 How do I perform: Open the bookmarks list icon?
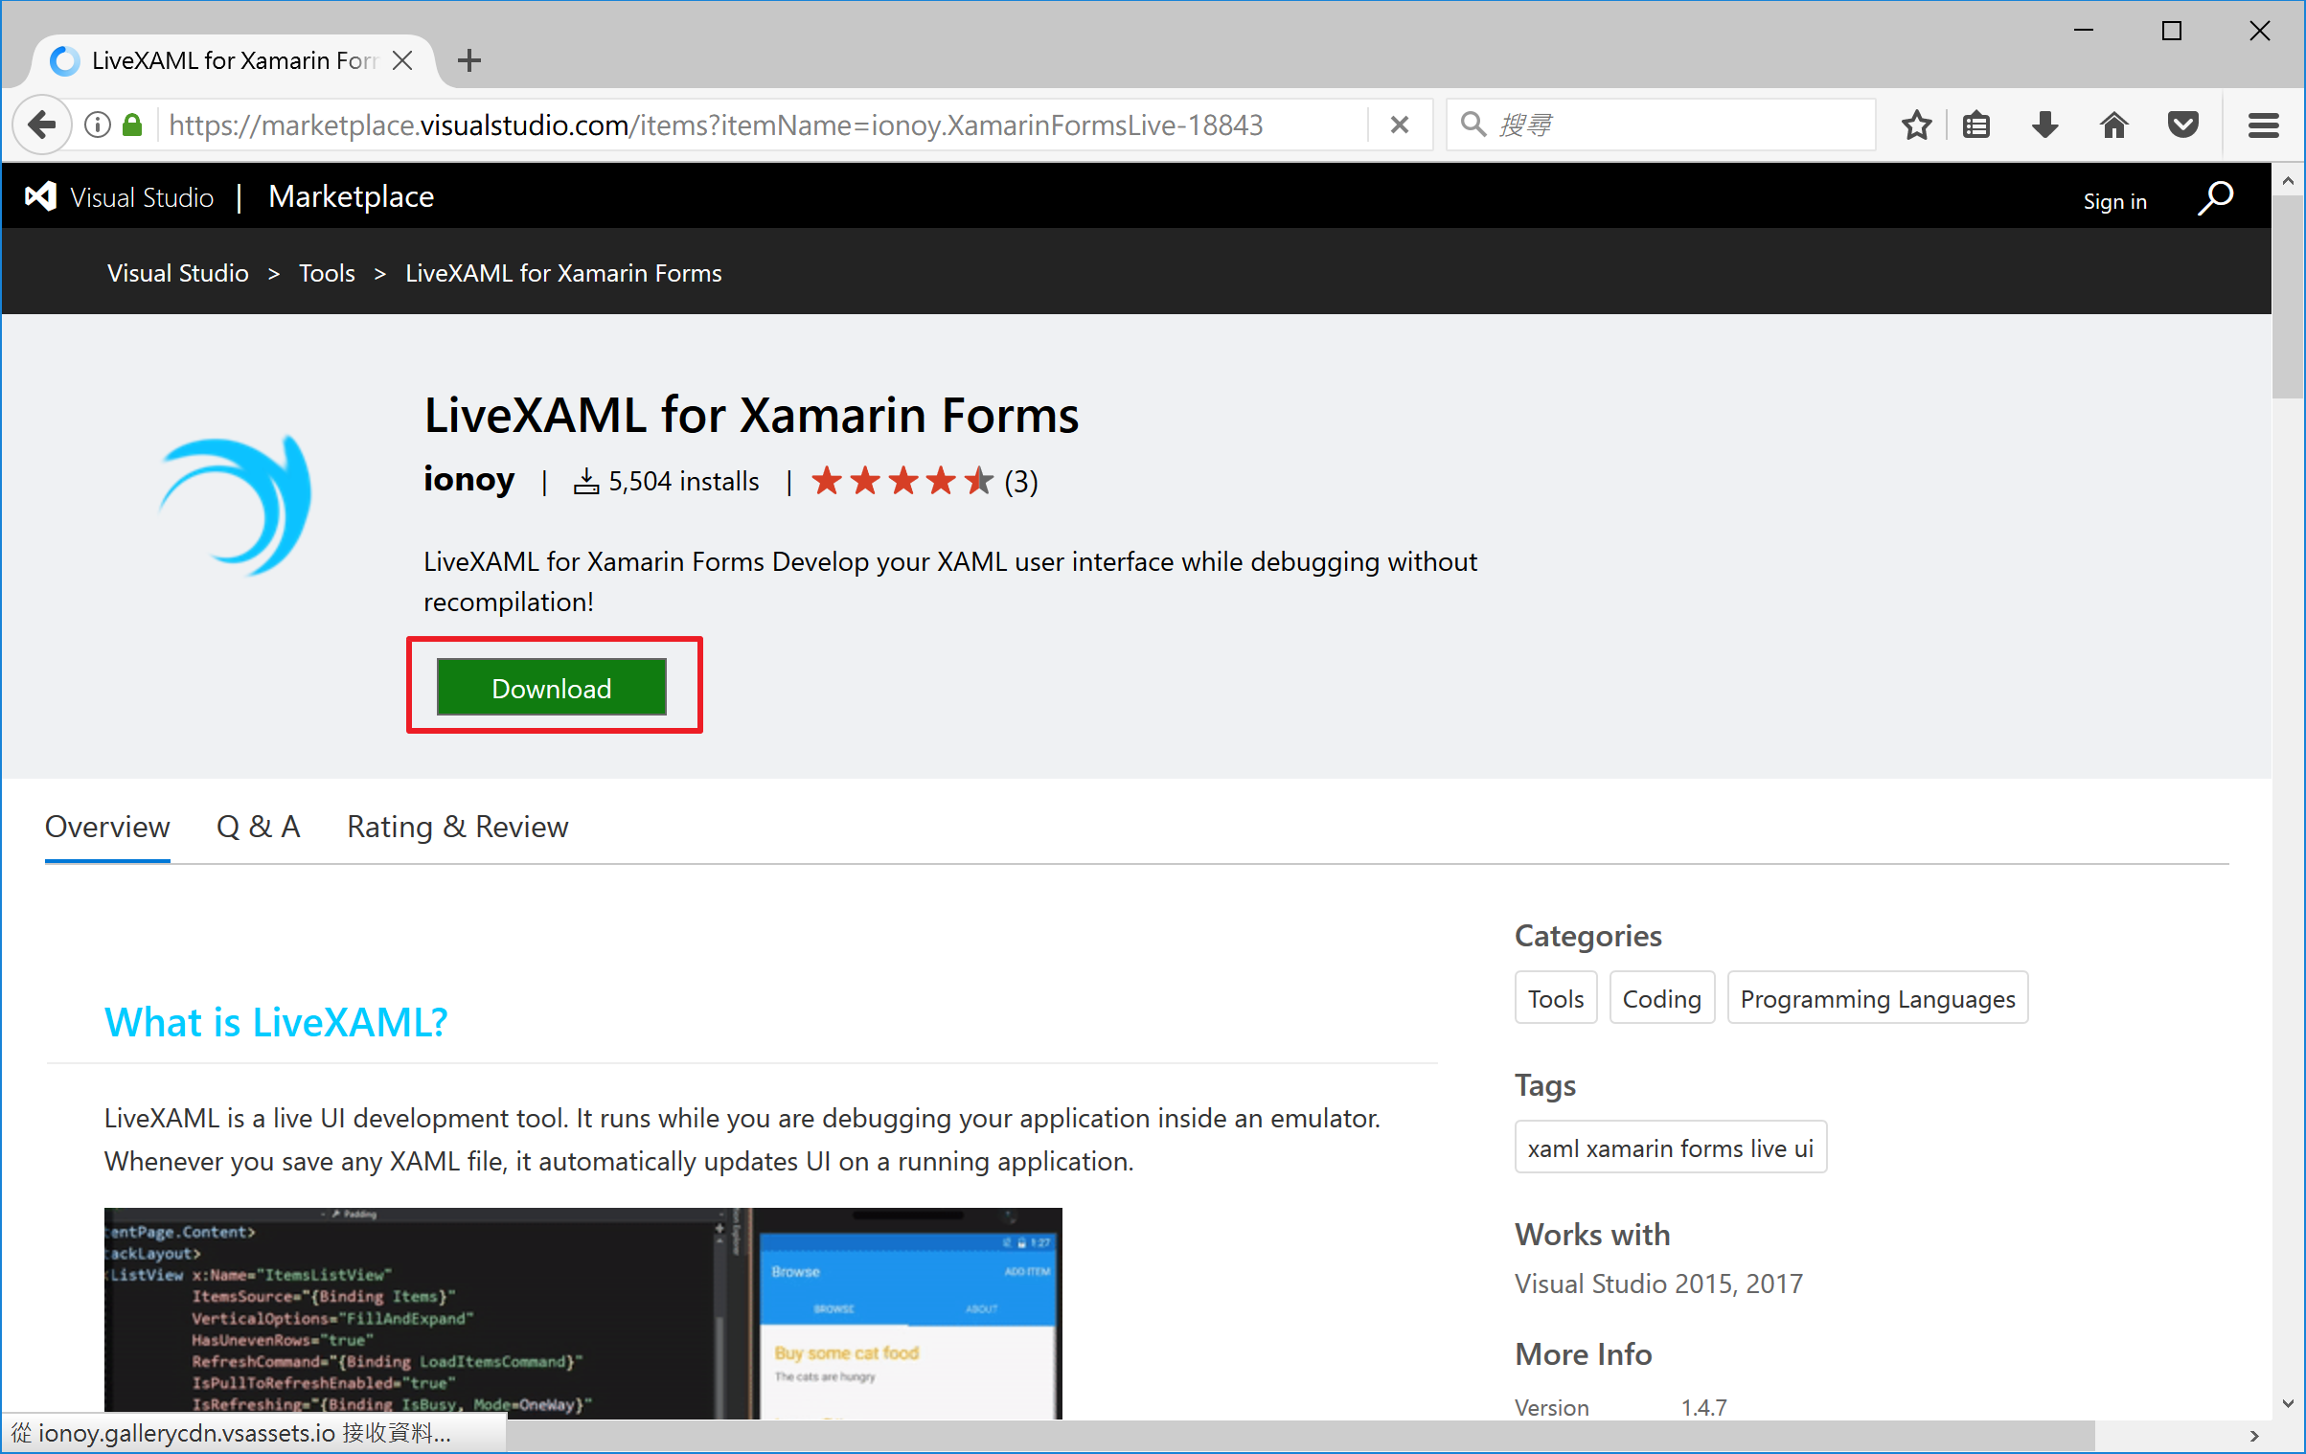1976,125
